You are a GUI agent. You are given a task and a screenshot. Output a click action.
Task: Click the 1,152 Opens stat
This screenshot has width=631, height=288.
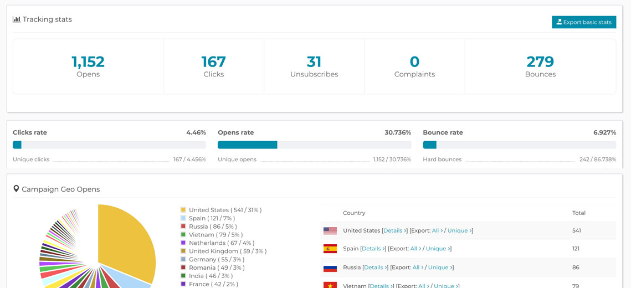(88, 66)
